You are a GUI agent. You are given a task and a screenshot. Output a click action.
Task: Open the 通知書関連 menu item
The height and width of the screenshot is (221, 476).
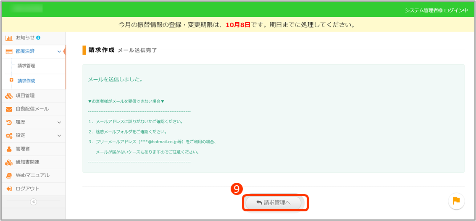coord(27,162)
